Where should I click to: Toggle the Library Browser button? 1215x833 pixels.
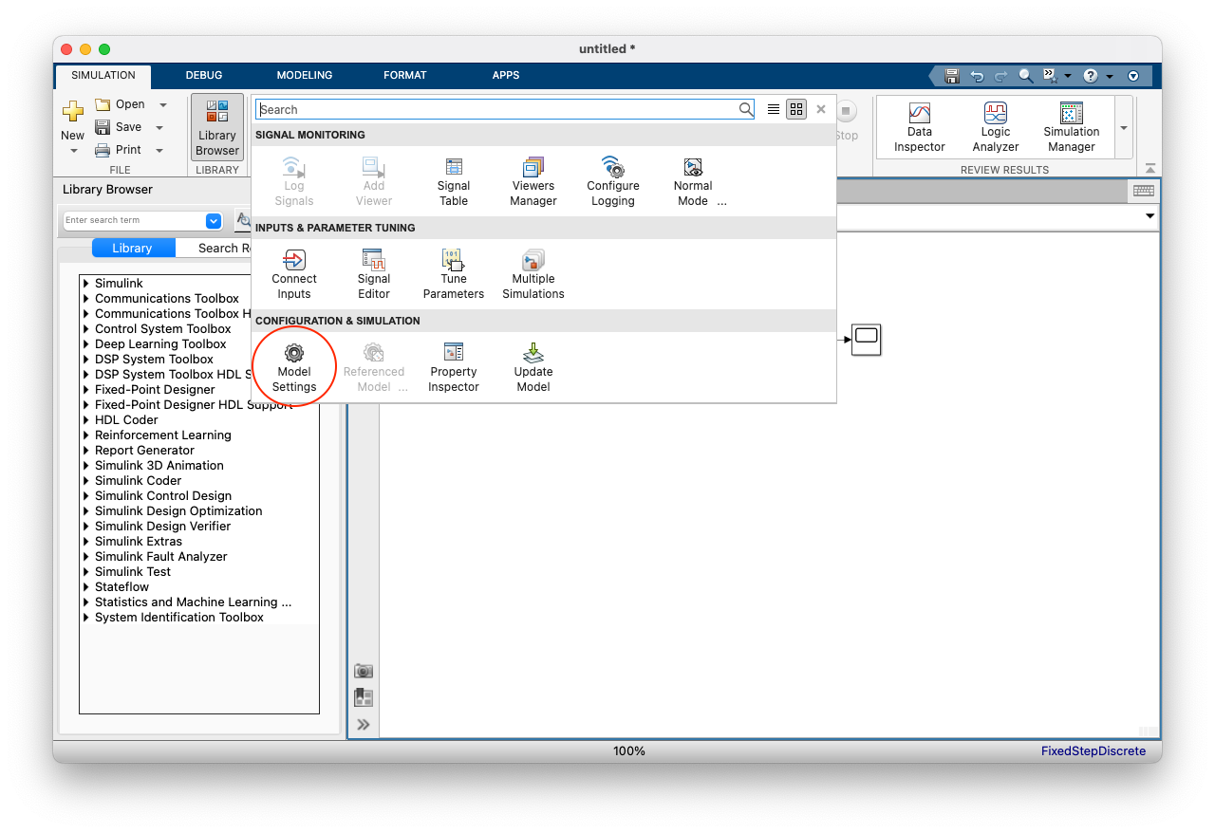tap(217, 127)
